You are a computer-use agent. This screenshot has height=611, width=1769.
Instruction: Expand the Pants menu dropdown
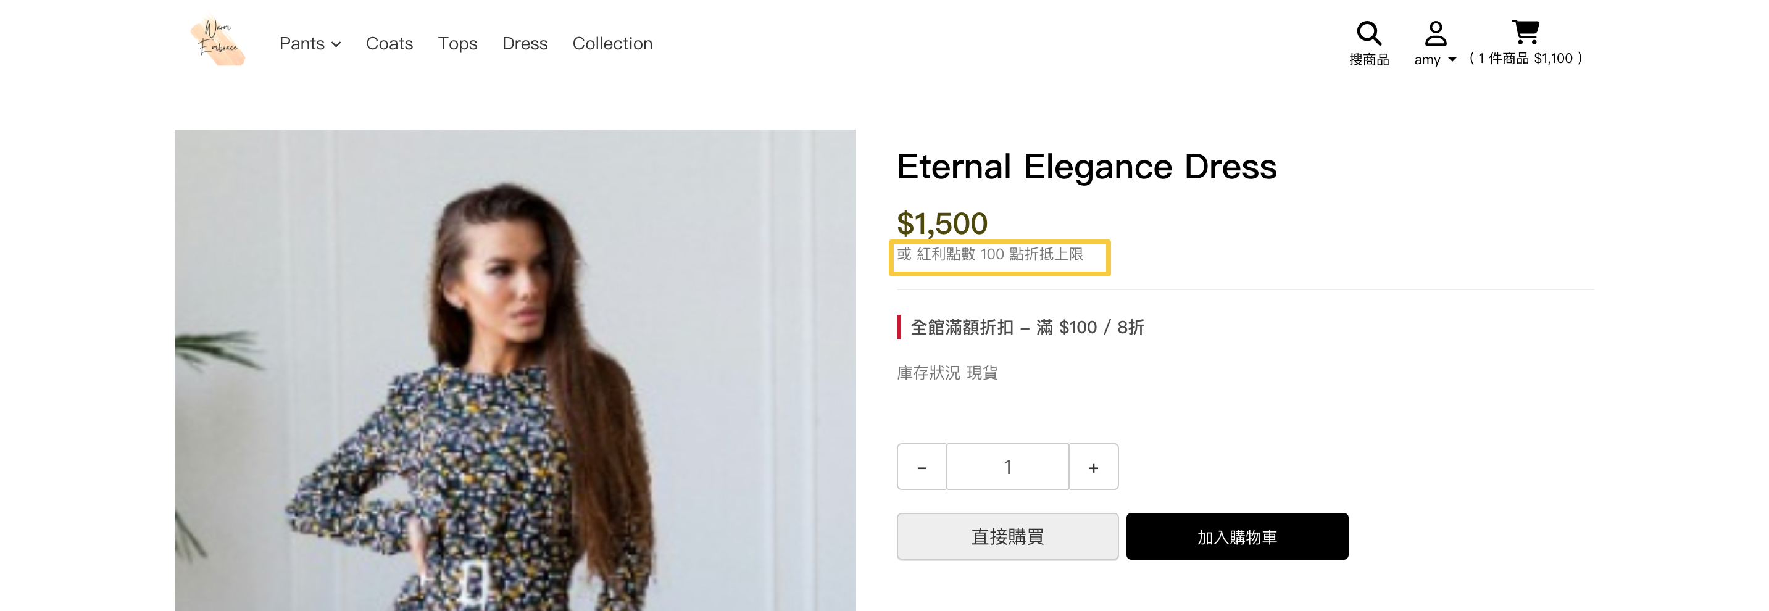point(310,44)
